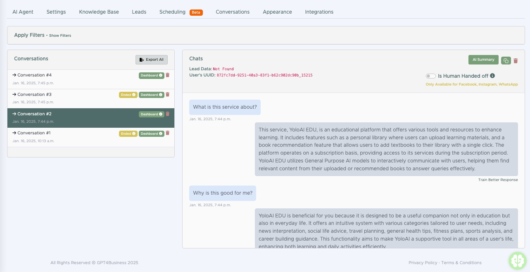
Task: Expand filters via Show Filters
Action: tap(60, 36)
